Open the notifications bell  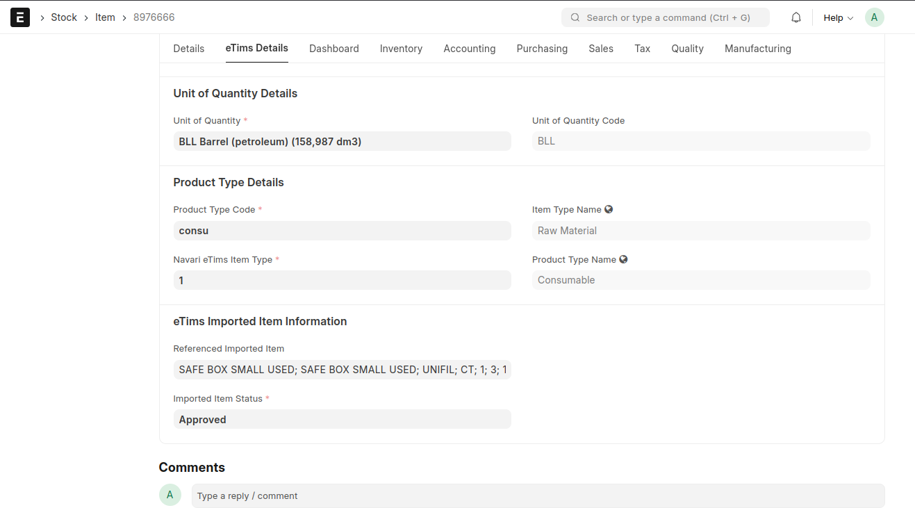(796, 17)
